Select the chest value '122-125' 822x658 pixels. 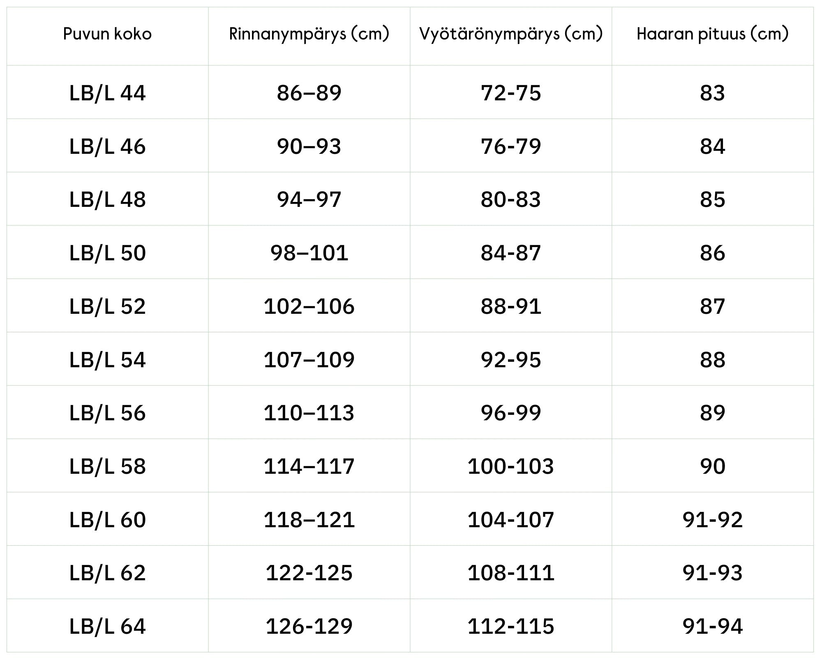(309, 573)
